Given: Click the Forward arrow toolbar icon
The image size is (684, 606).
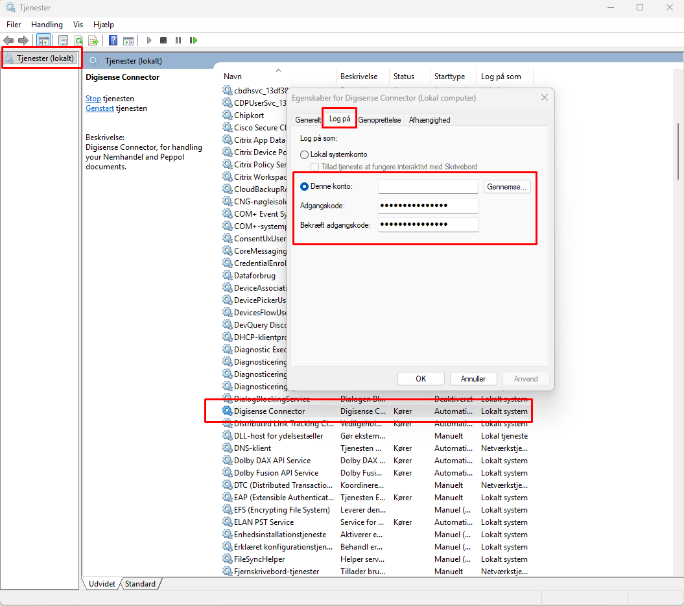Looking at the screenshot, I should coord(23,41).
